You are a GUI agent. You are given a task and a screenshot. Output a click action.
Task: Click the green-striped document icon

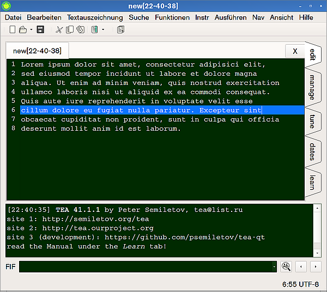pos(94,29)
